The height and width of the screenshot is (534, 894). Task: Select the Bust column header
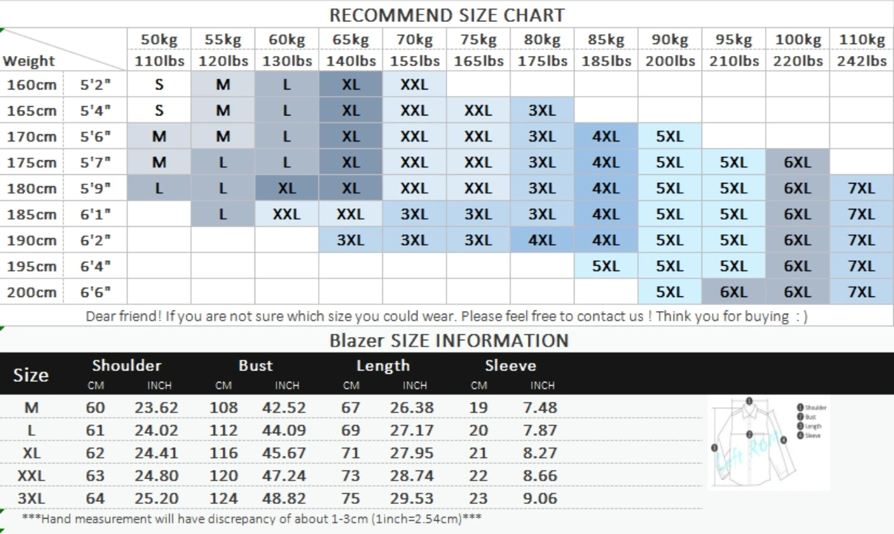point(255,366)
